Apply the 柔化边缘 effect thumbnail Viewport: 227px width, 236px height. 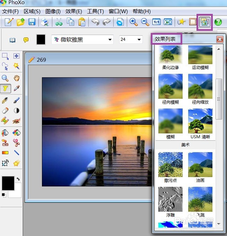coord(171,55)
